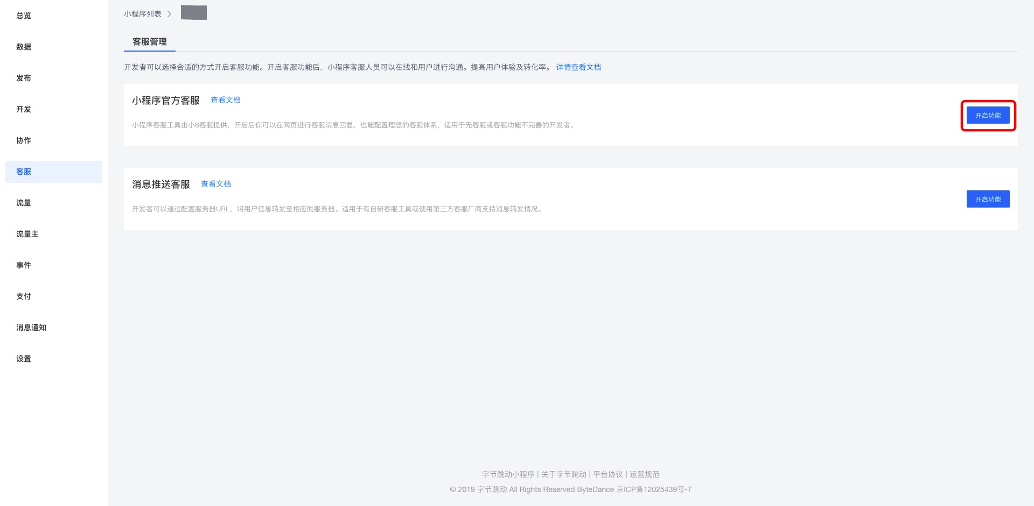Image resolution: width=1034 pixels, height=506 pixels.
Task: Open 查看文档 next to 消息推送客服
Action: click(x=215, y=184)
